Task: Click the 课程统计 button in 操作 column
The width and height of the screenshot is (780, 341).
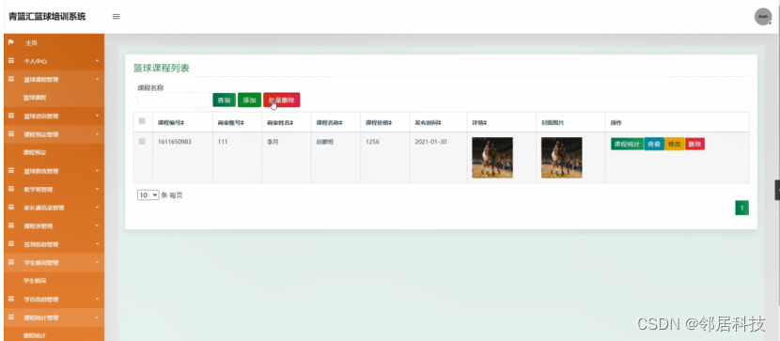Action: tap(627, 144)
